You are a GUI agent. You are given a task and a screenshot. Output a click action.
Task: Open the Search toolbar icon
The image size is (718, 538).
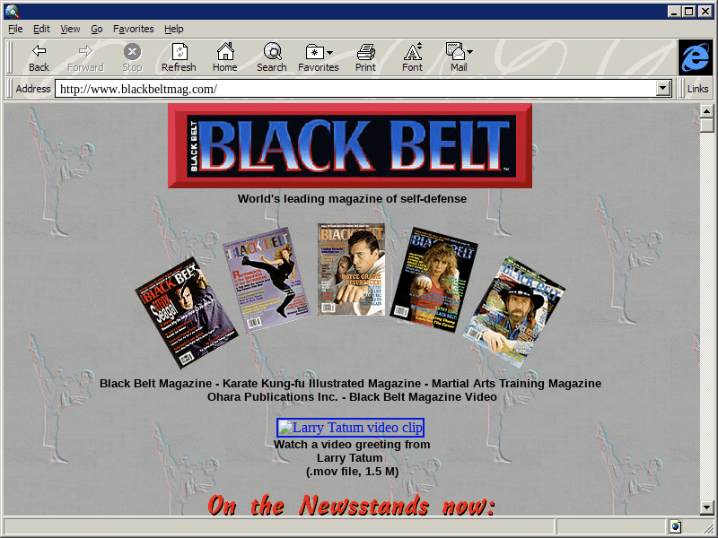(271, 53)
